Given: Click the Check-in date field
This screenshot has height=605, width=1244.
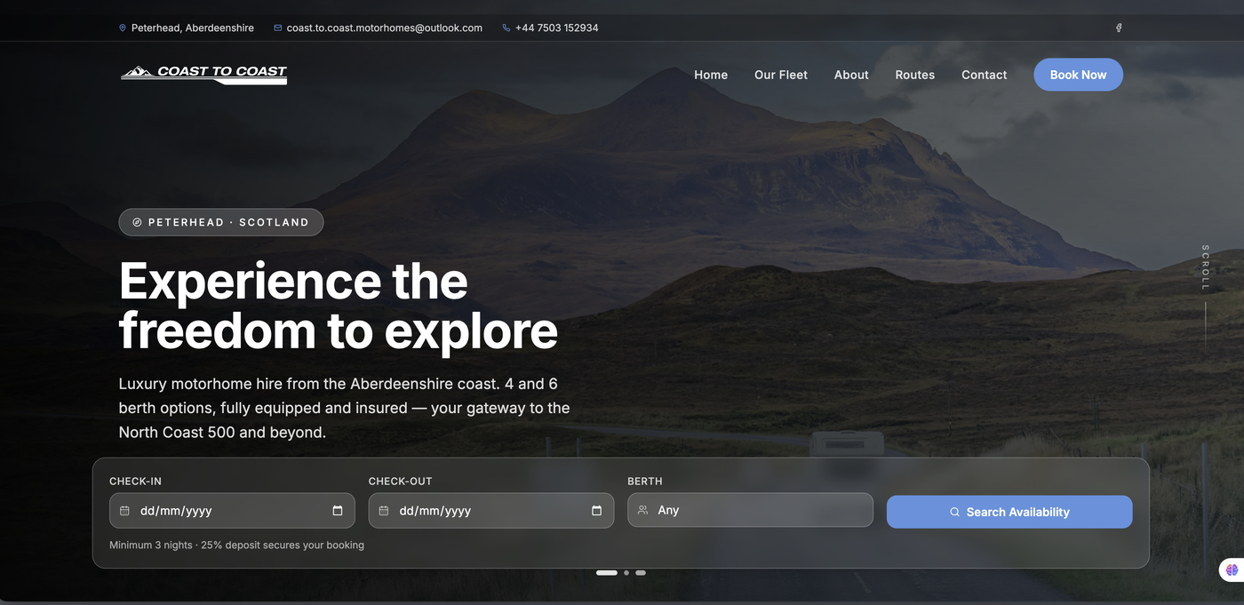Looking at the screenshot, I should point(232,511).
